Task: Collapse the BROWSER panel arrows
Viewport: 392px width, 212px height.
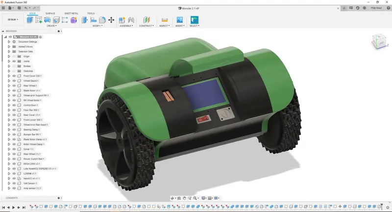Action: point(3,31)
